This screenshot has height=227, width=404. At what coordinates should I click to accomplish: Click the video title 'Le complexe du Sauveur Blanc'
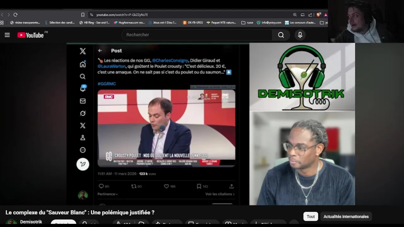coord(80,212)
